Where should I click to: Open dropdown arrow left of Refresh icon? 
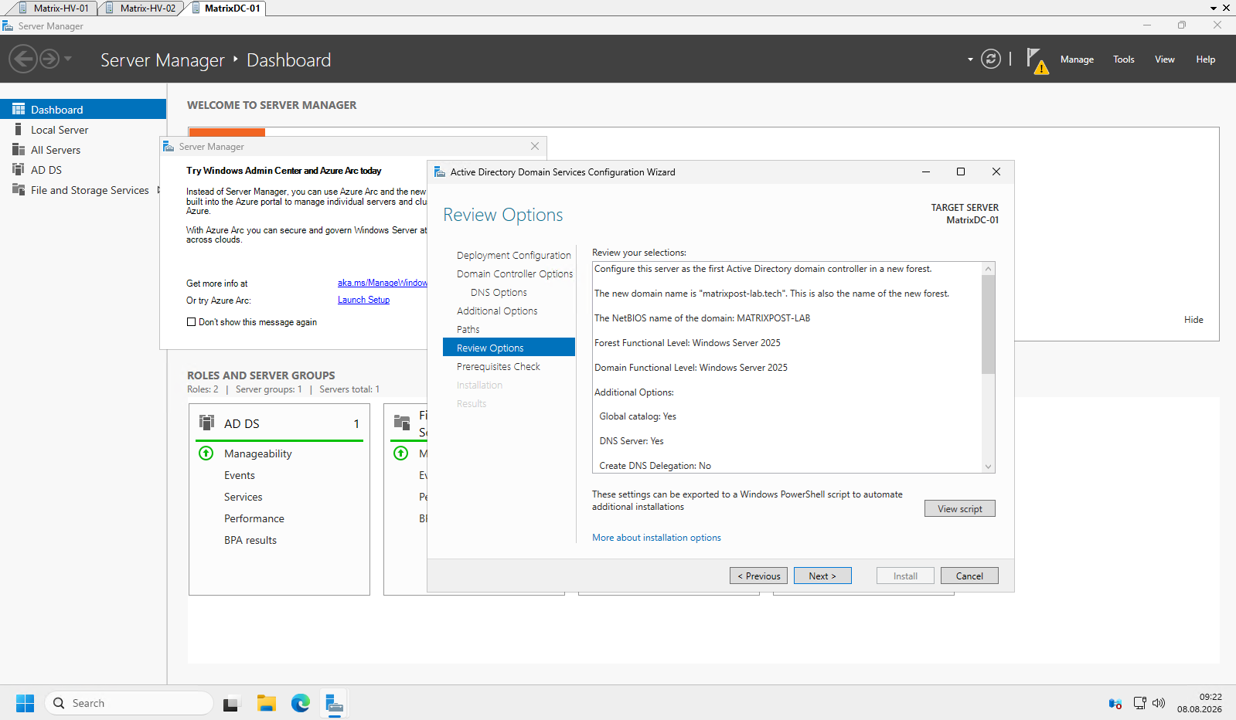coord(970,59)
